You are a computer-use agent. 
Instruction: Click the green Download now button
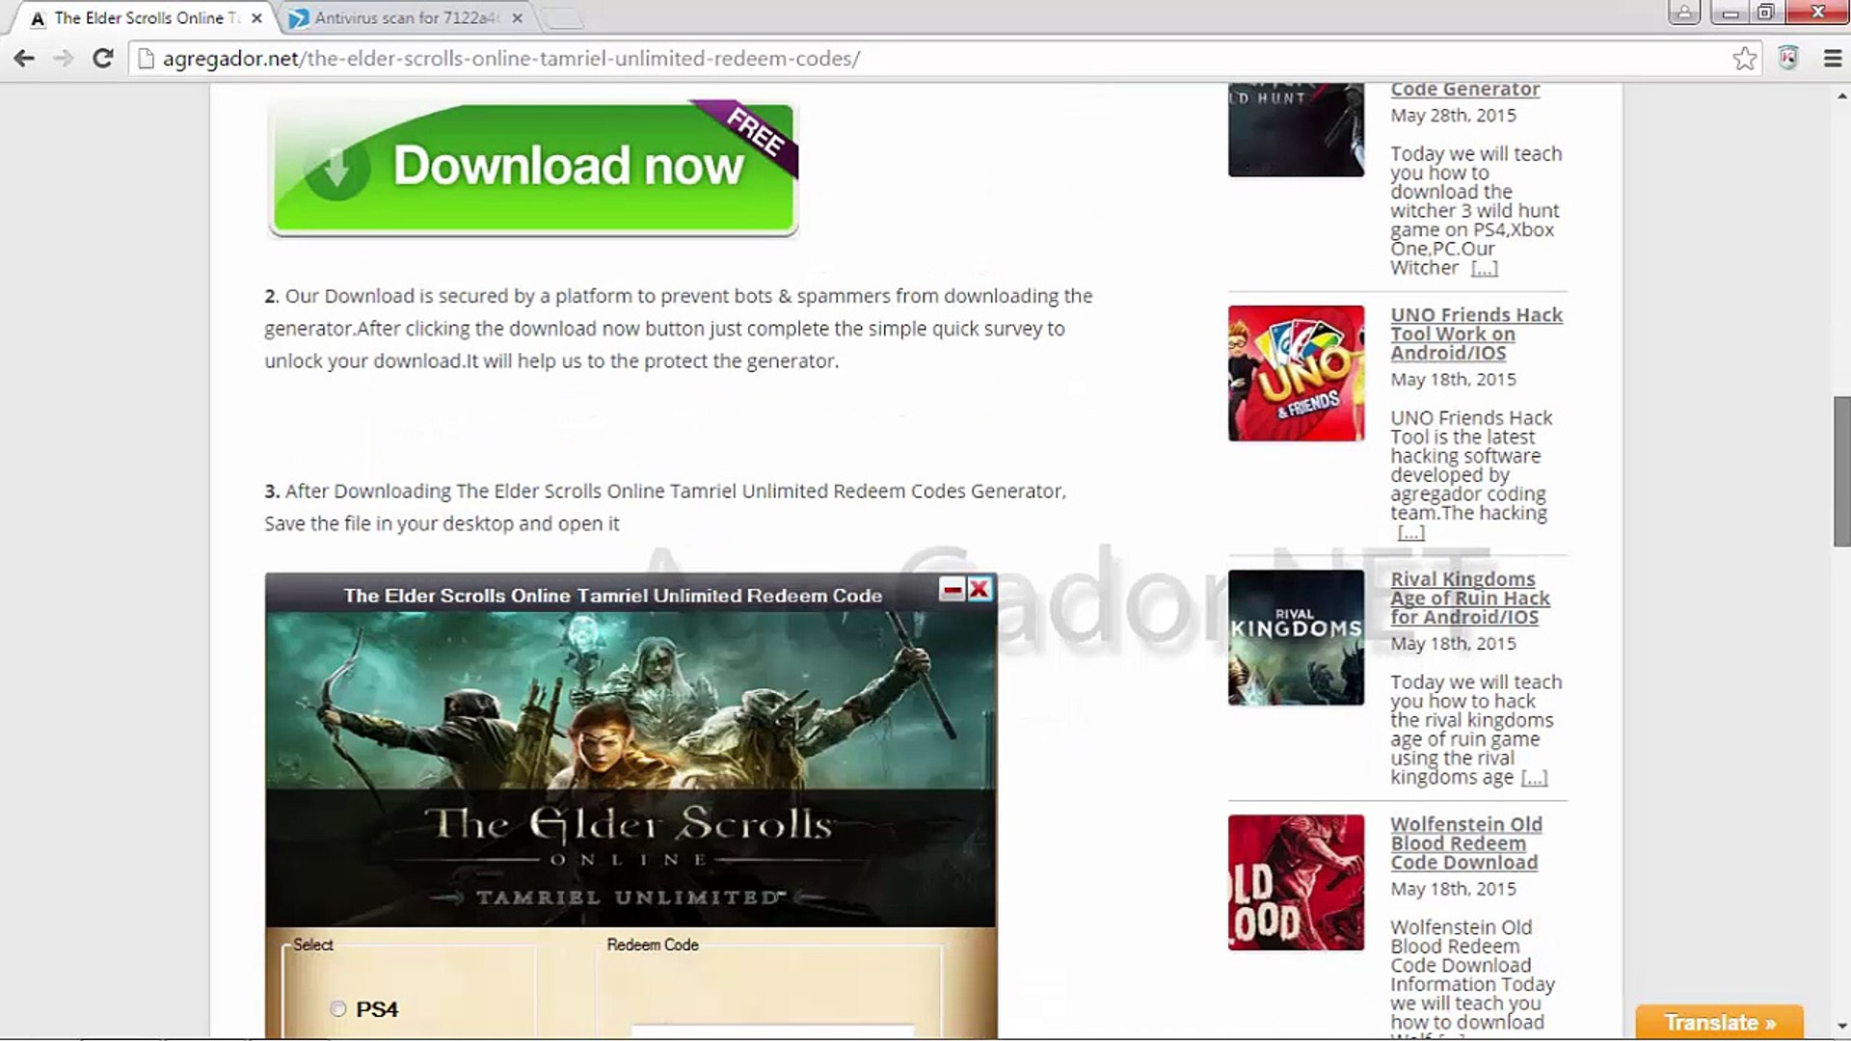pos(533,168)
